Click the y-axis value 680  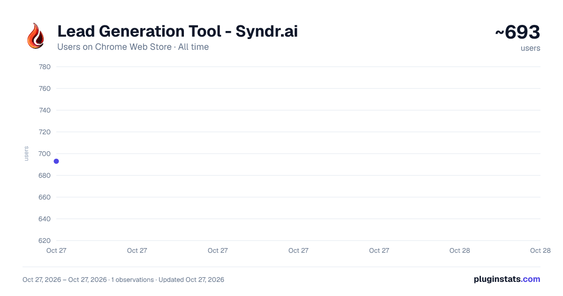click(45, 175)
